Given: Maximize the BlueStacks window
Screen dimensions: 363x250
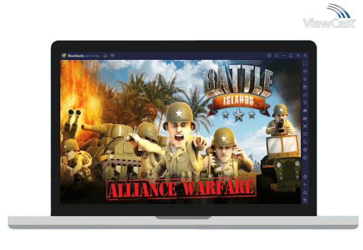Looking at the screenshot, I should tap(291, 56).
